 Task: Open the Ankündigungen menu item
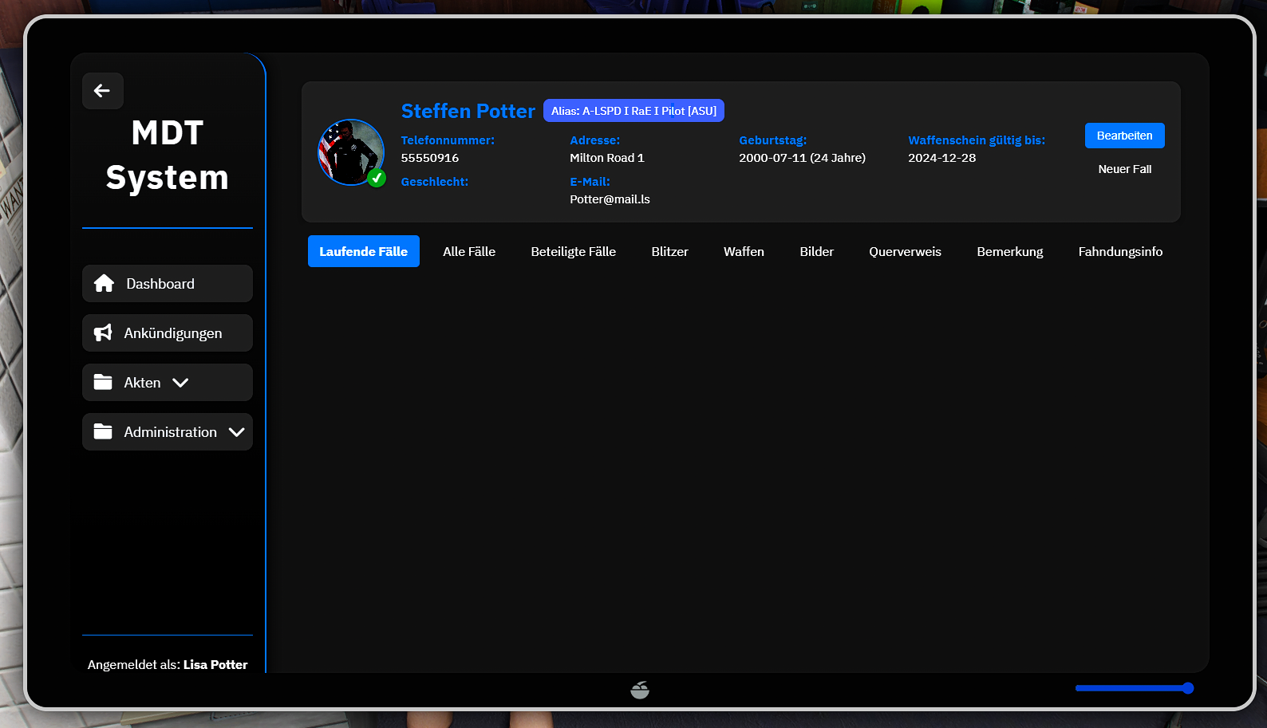tap(168, 333)
